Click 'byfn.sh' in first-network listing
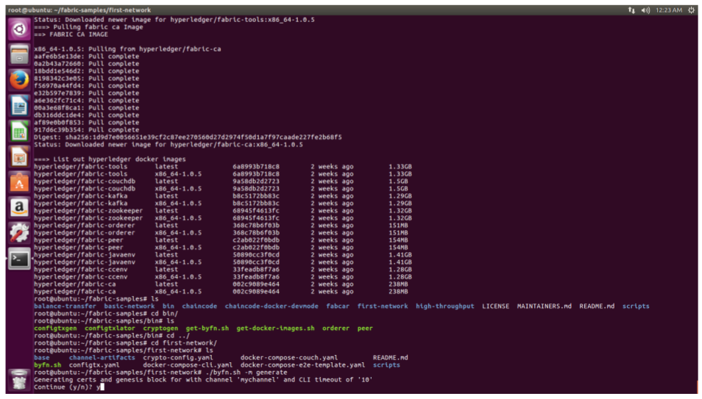The image size is (702, 399). 47,365
